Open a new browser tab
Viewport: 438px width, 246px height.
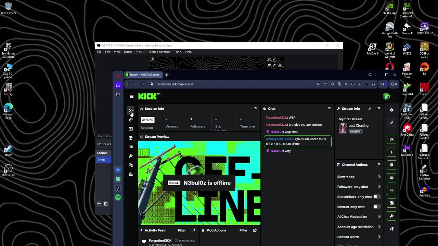[x=166, y=74]
